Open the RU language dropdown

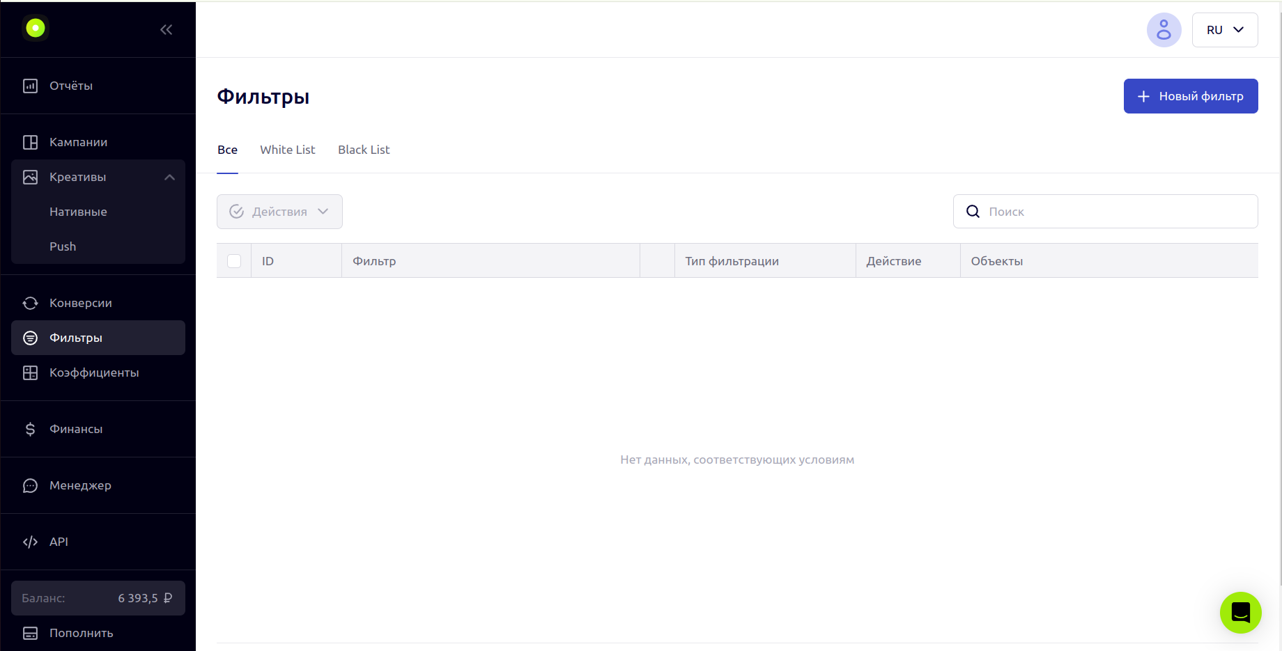[x=1225, y=30]
